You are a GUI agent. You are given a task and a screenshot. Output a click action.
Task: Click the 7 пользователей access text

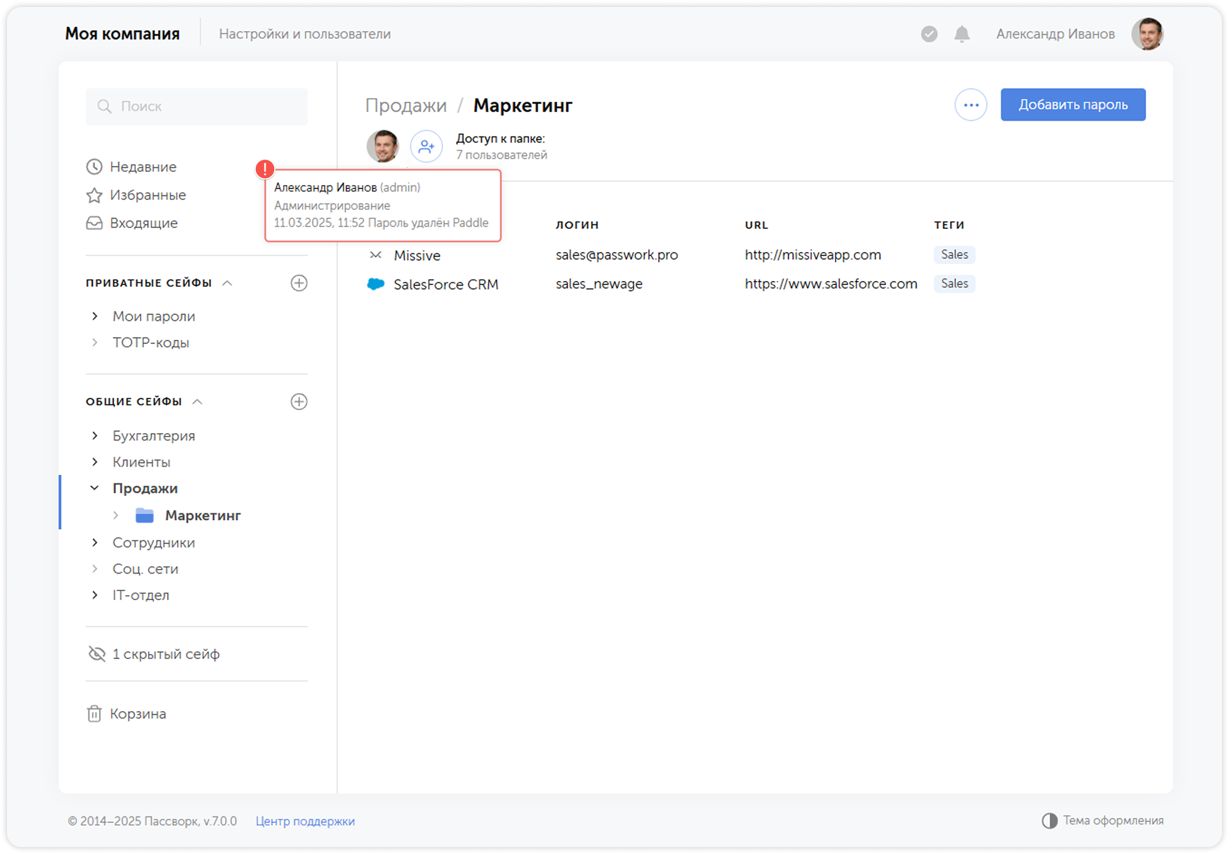501,155
